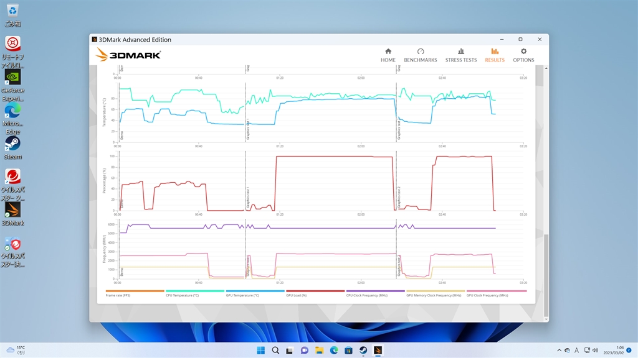Toggle GPU Load (%) legend entry
The height and width of the screenshot is (358, 638).
(315, 293)
